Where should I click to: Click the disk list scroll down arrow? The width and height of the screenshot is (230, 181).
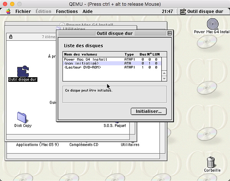[x=164, y=78]
